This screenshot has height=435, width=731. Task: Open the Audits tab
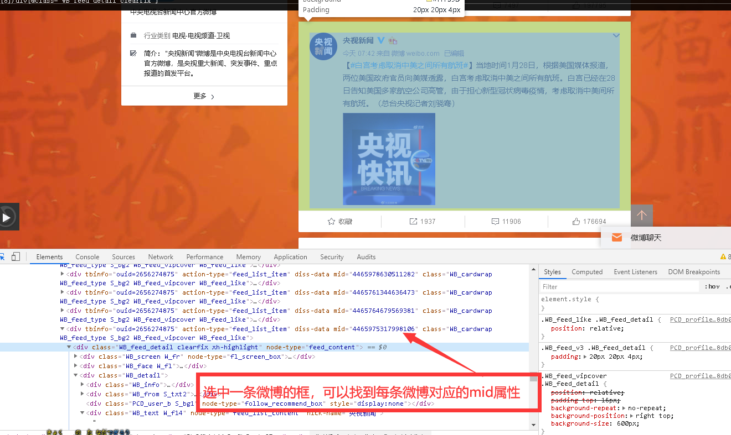[x=366, y=256]
